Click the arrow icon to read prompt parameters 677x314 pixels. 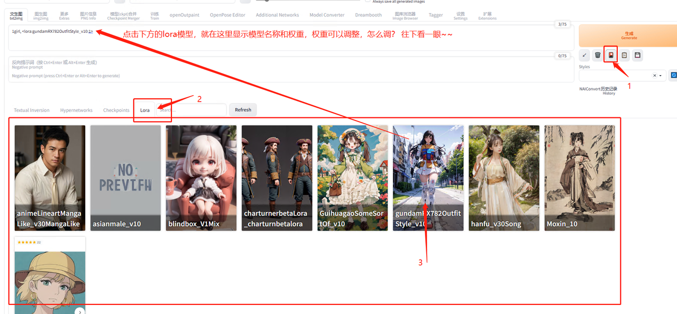(x=584, y=55)
